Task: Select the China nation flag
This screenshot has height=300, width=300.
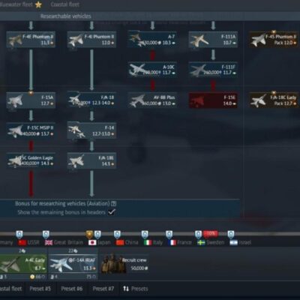Action: click(120, 242)
